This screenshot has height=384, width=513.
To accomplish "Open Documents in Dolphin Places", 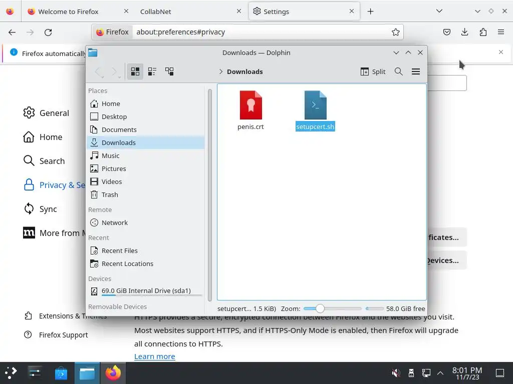I will click(146, 129).
